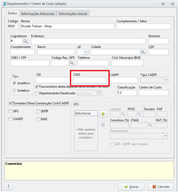The height and width of the screenshot is (192, 178).
Task: Click the CEP field
Action: (x=158, y=52)
